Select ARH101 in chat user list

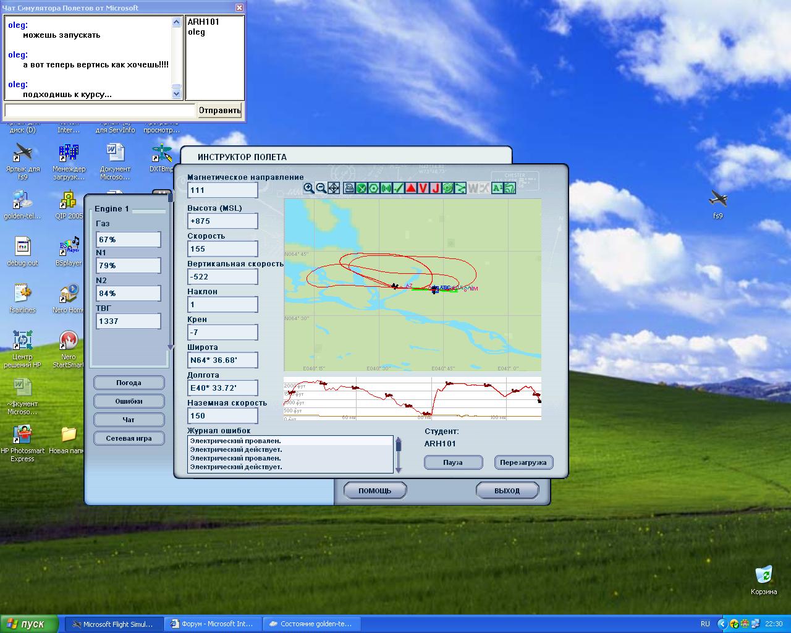pyautogui.click(x=203, y=22)
